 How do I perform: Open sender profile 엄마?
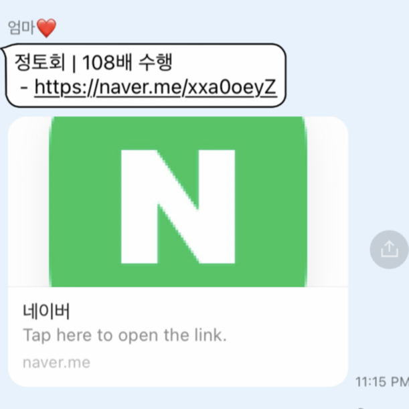21,27
